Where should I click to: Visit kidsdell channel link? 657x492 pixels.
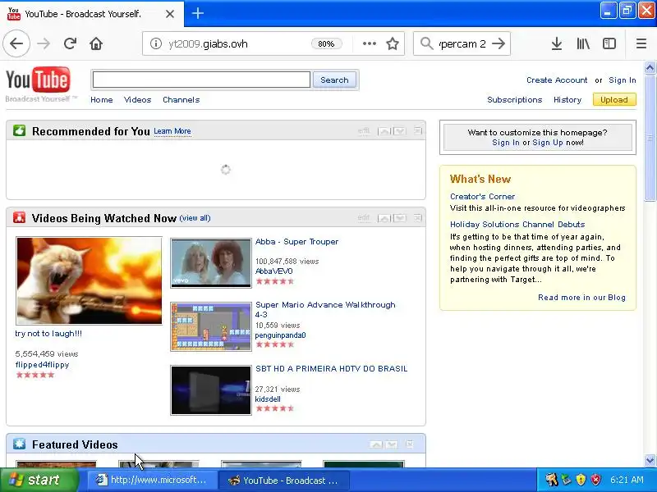tap(268, 399)
